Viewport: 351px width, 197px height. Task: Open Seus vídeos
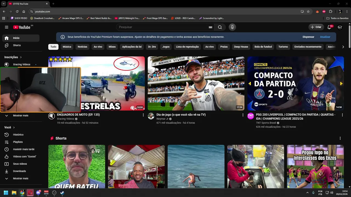(21, 164)
